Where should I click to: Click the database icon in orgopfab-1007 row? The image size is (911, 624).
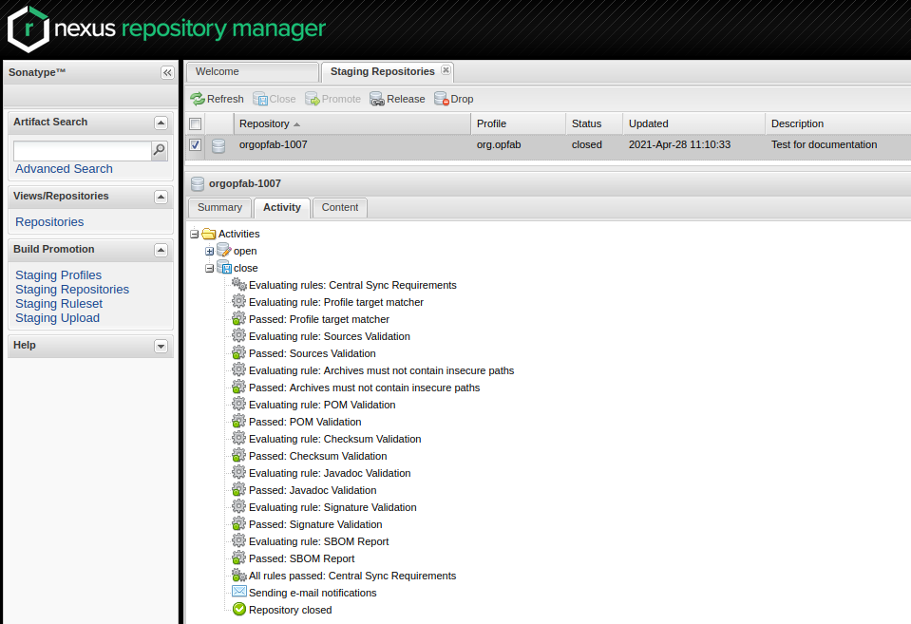click(218, 145)
